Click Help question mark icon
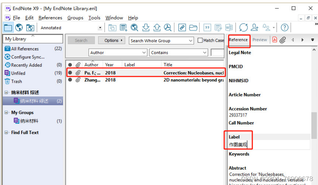 pyautogui.click(x=285, y=28)
